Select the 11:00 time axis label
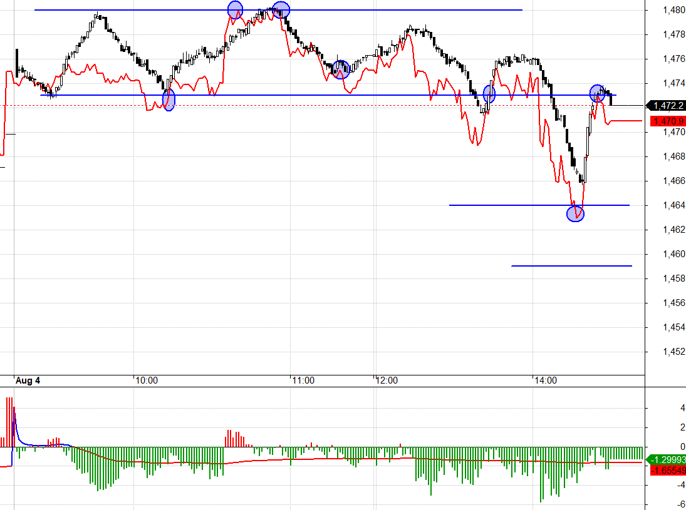686x510 pixels. 303,380
